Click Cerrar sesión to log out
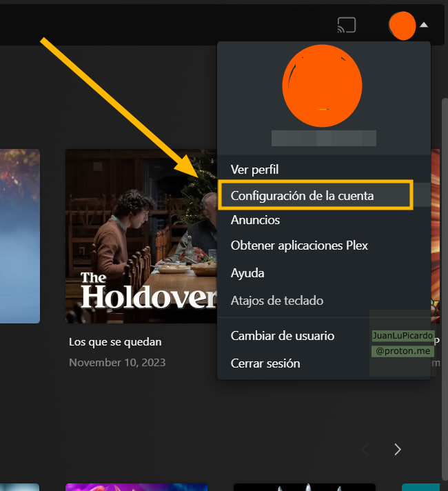The height and width of the screenshot is (491, 448). 265,363
